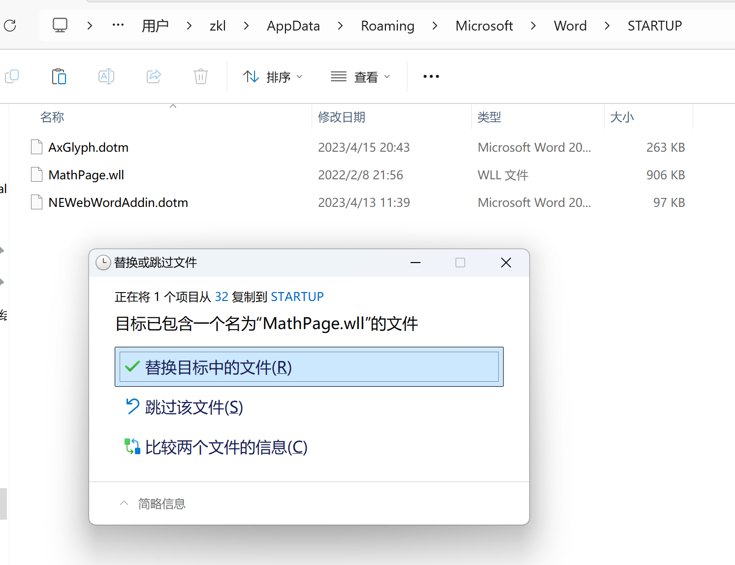Expand chevron after the This PC icon
The height and width of the screenshot is (565, 735).
90,26
